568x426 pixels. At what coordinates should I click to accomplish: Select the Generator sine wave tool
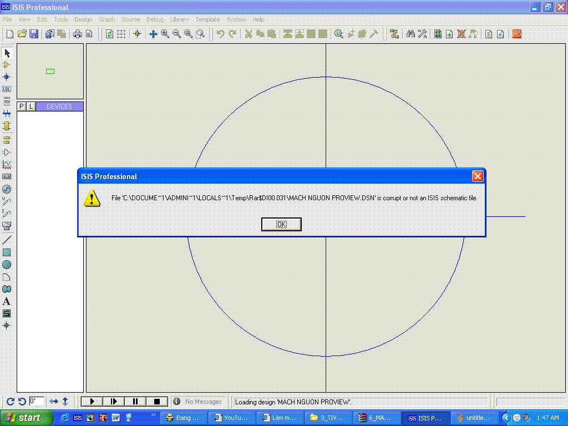point(7,189)
